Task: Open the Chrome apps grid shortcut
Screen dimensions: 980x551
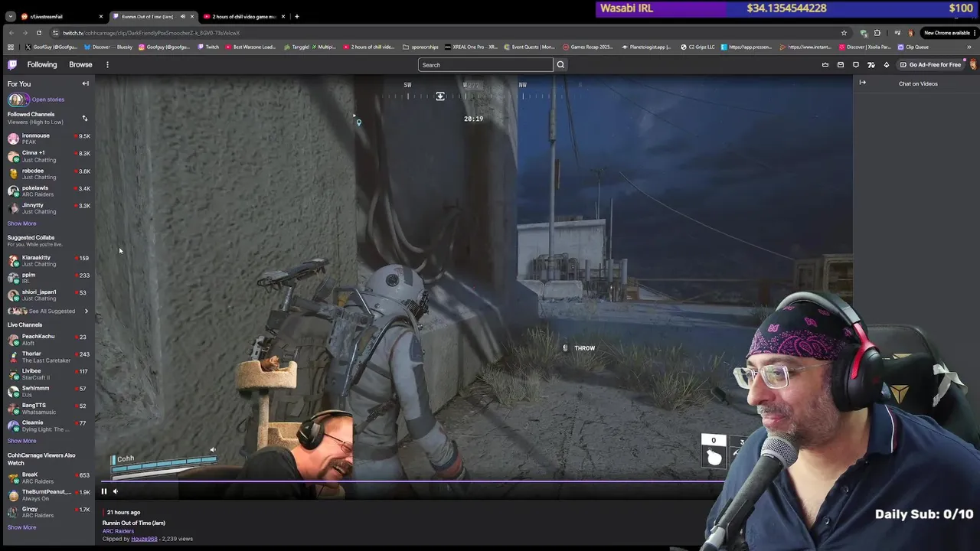Action: 11,47
